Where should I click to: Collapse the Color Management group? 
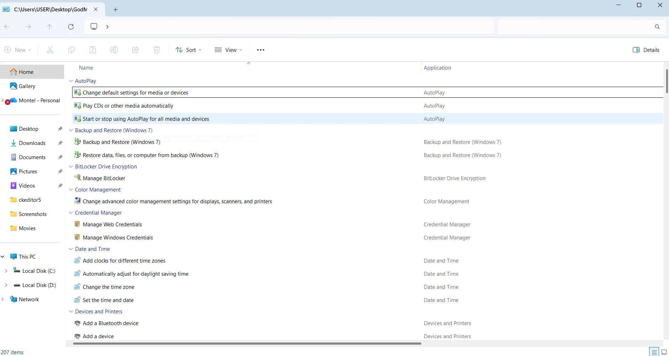point(71,190)
